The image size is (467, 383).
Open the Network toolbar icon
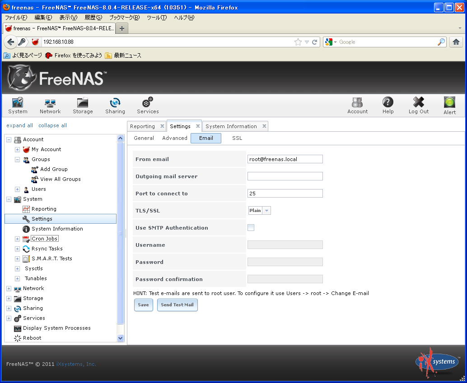point(50,106)
